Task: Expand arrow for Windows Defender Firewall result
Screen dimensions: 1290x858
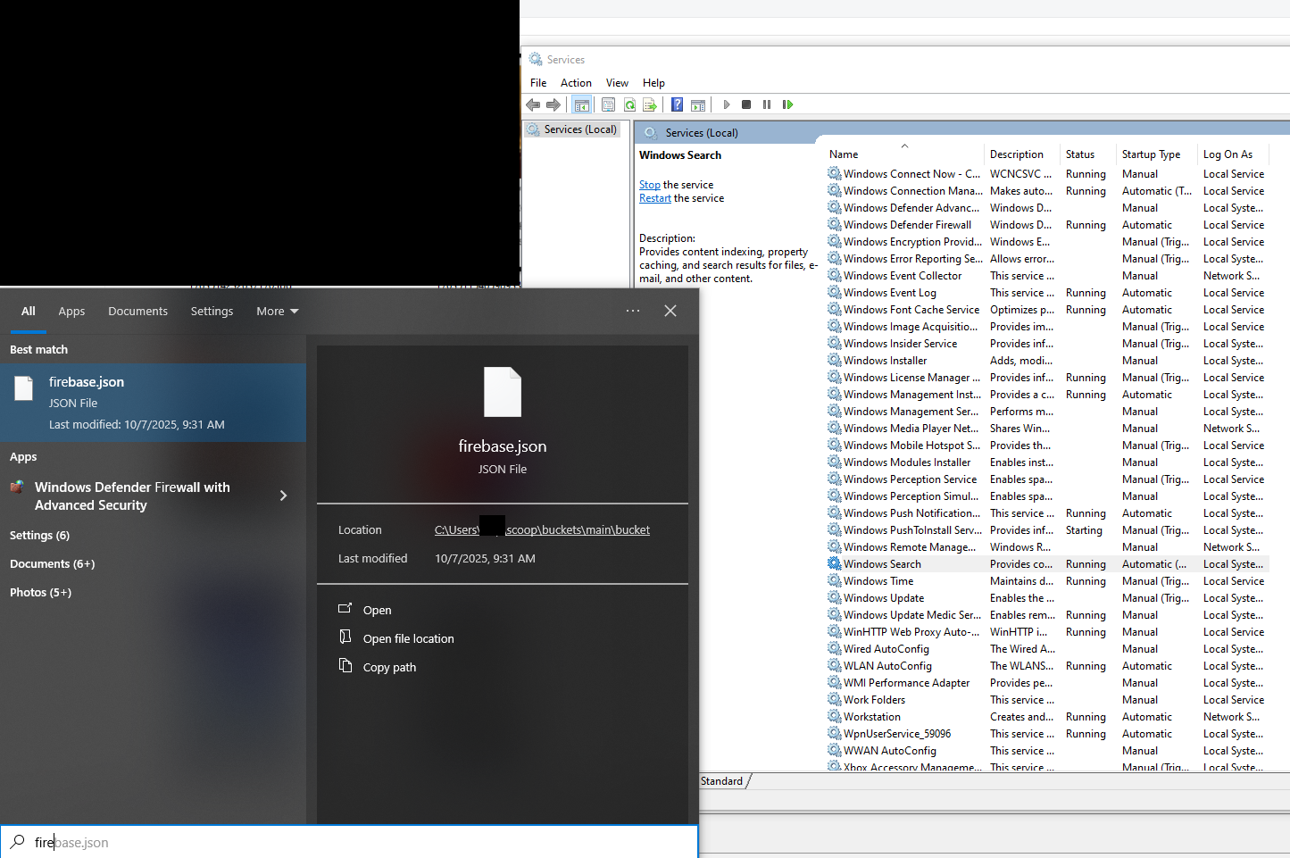Action: click(284, 496)
